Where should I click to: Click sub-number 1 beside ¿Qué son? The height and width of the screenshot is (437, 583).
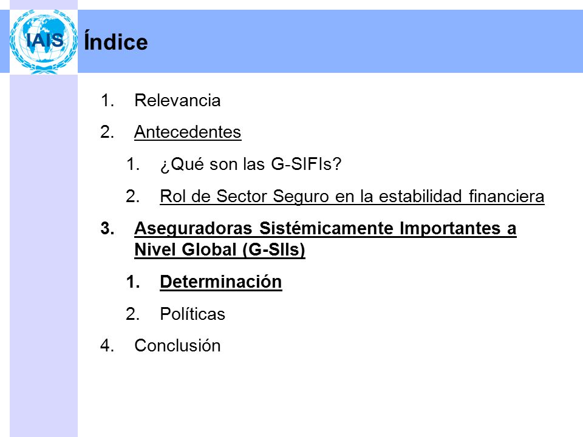point(133,164)
